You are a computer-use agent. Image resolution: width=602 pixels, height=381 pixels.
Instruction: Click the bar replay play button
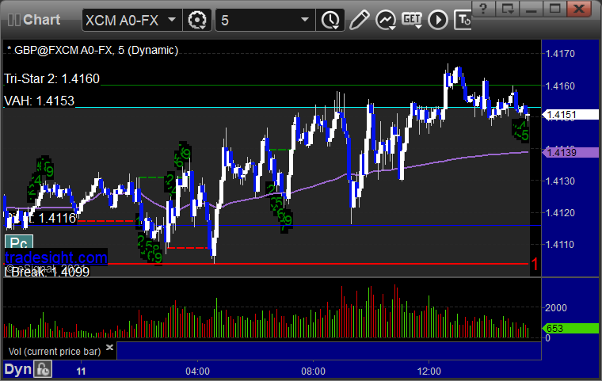coord(438,20)
